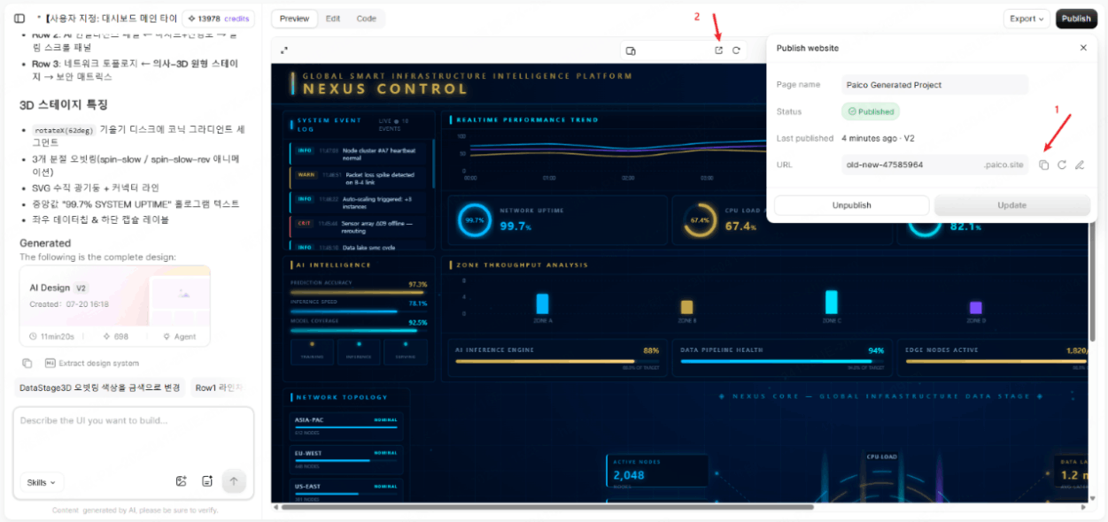This screenshot has height=522, width=1108.
Task: Copy the published URL icon
Action: (x=1044, y=165)
